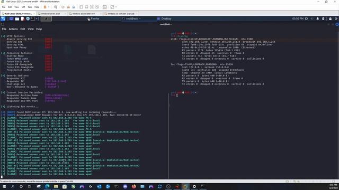Screen dimensions: 339x190
Task: Click the right terminal pane prompt cursor
Action: pos(177,95)
